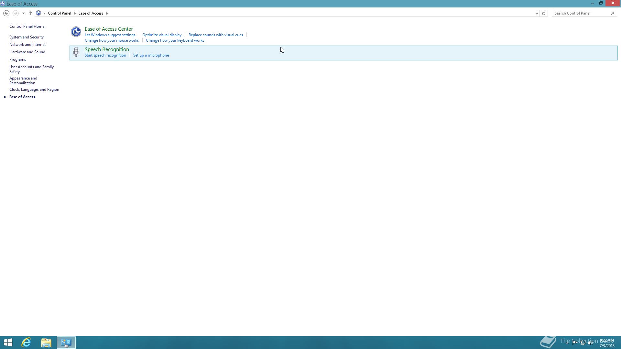Image resolution: width=621 pixels, height=349 pixels.
Task: Open System and Security category
Action: click(x=27, y=37)
